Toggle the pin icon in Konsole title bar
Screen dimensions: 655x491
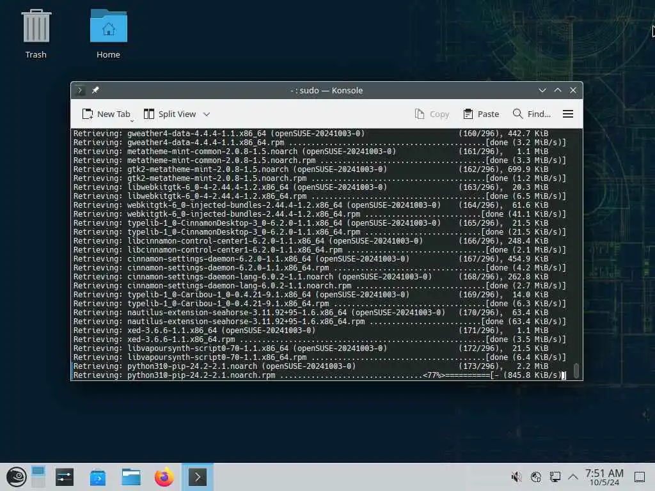click(96, 90)
